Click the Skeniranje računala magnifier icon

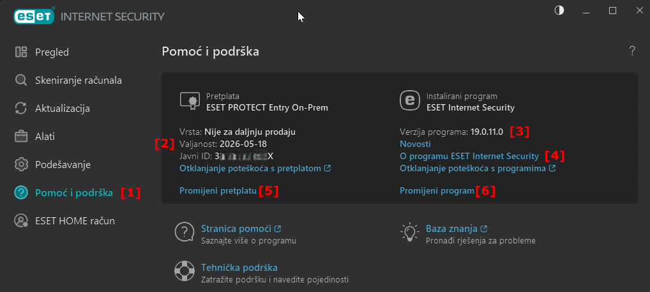pos(21,81)
